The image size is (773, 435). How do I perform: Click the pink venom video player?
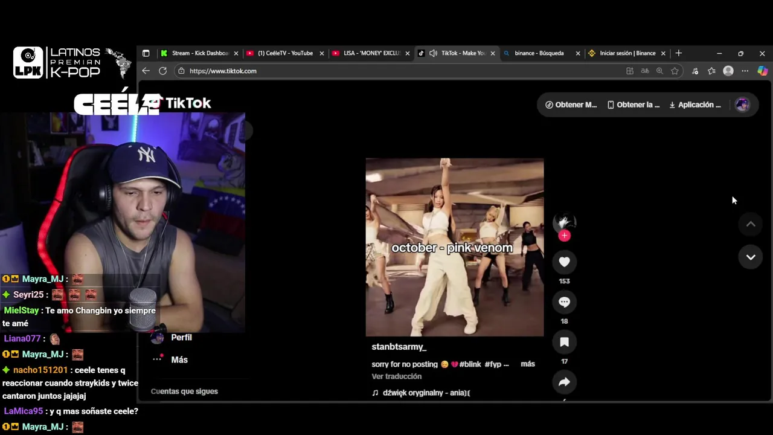tap(454, 247)
